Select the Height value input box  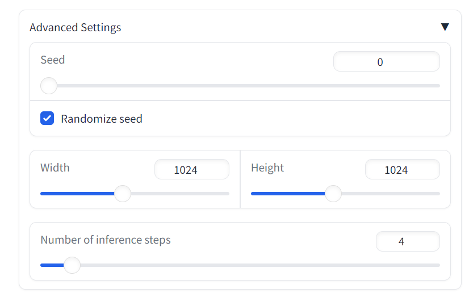(x=402, y=169)
